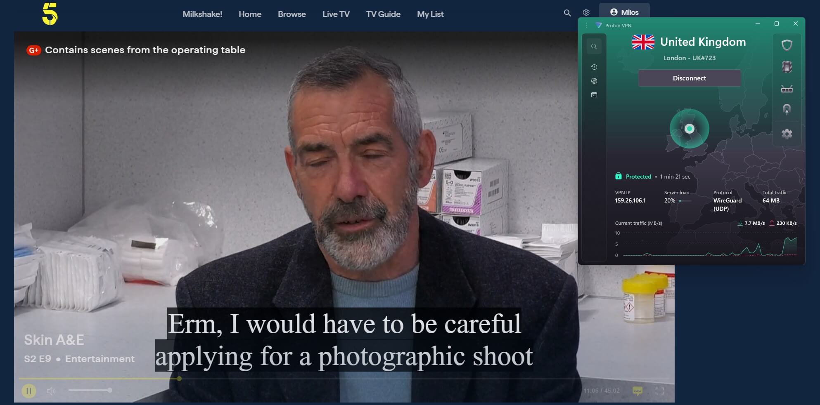Open the recent connections icon in Proton VPN
Image resolution: width=820 pixels, height=405 pixels.
594,67
